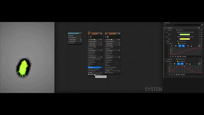Collapse the B input row
This screenshot has width=204, height=115.
pyautogui.click(x=166, y=37)
